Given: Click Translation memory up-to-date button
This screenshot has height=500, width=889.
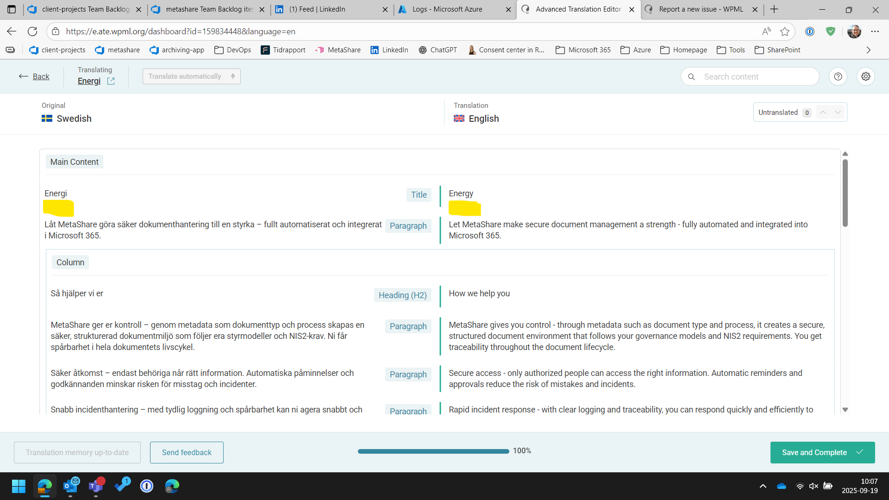Looking at the screenshot, I should [x=77, y=452].
